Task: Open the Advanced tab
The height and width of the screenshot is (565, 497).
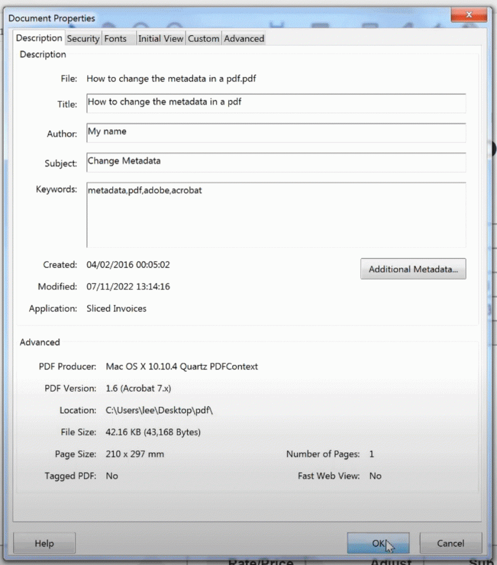Action: coord(244,38)
